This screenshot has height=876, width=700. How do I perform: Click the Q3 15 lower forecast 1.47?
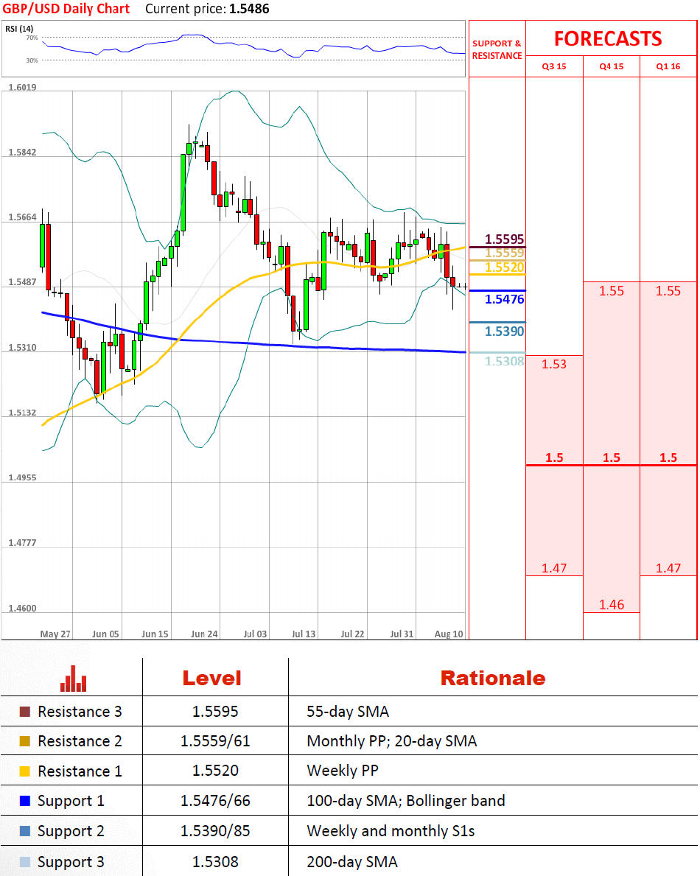(x=554, y=568)
